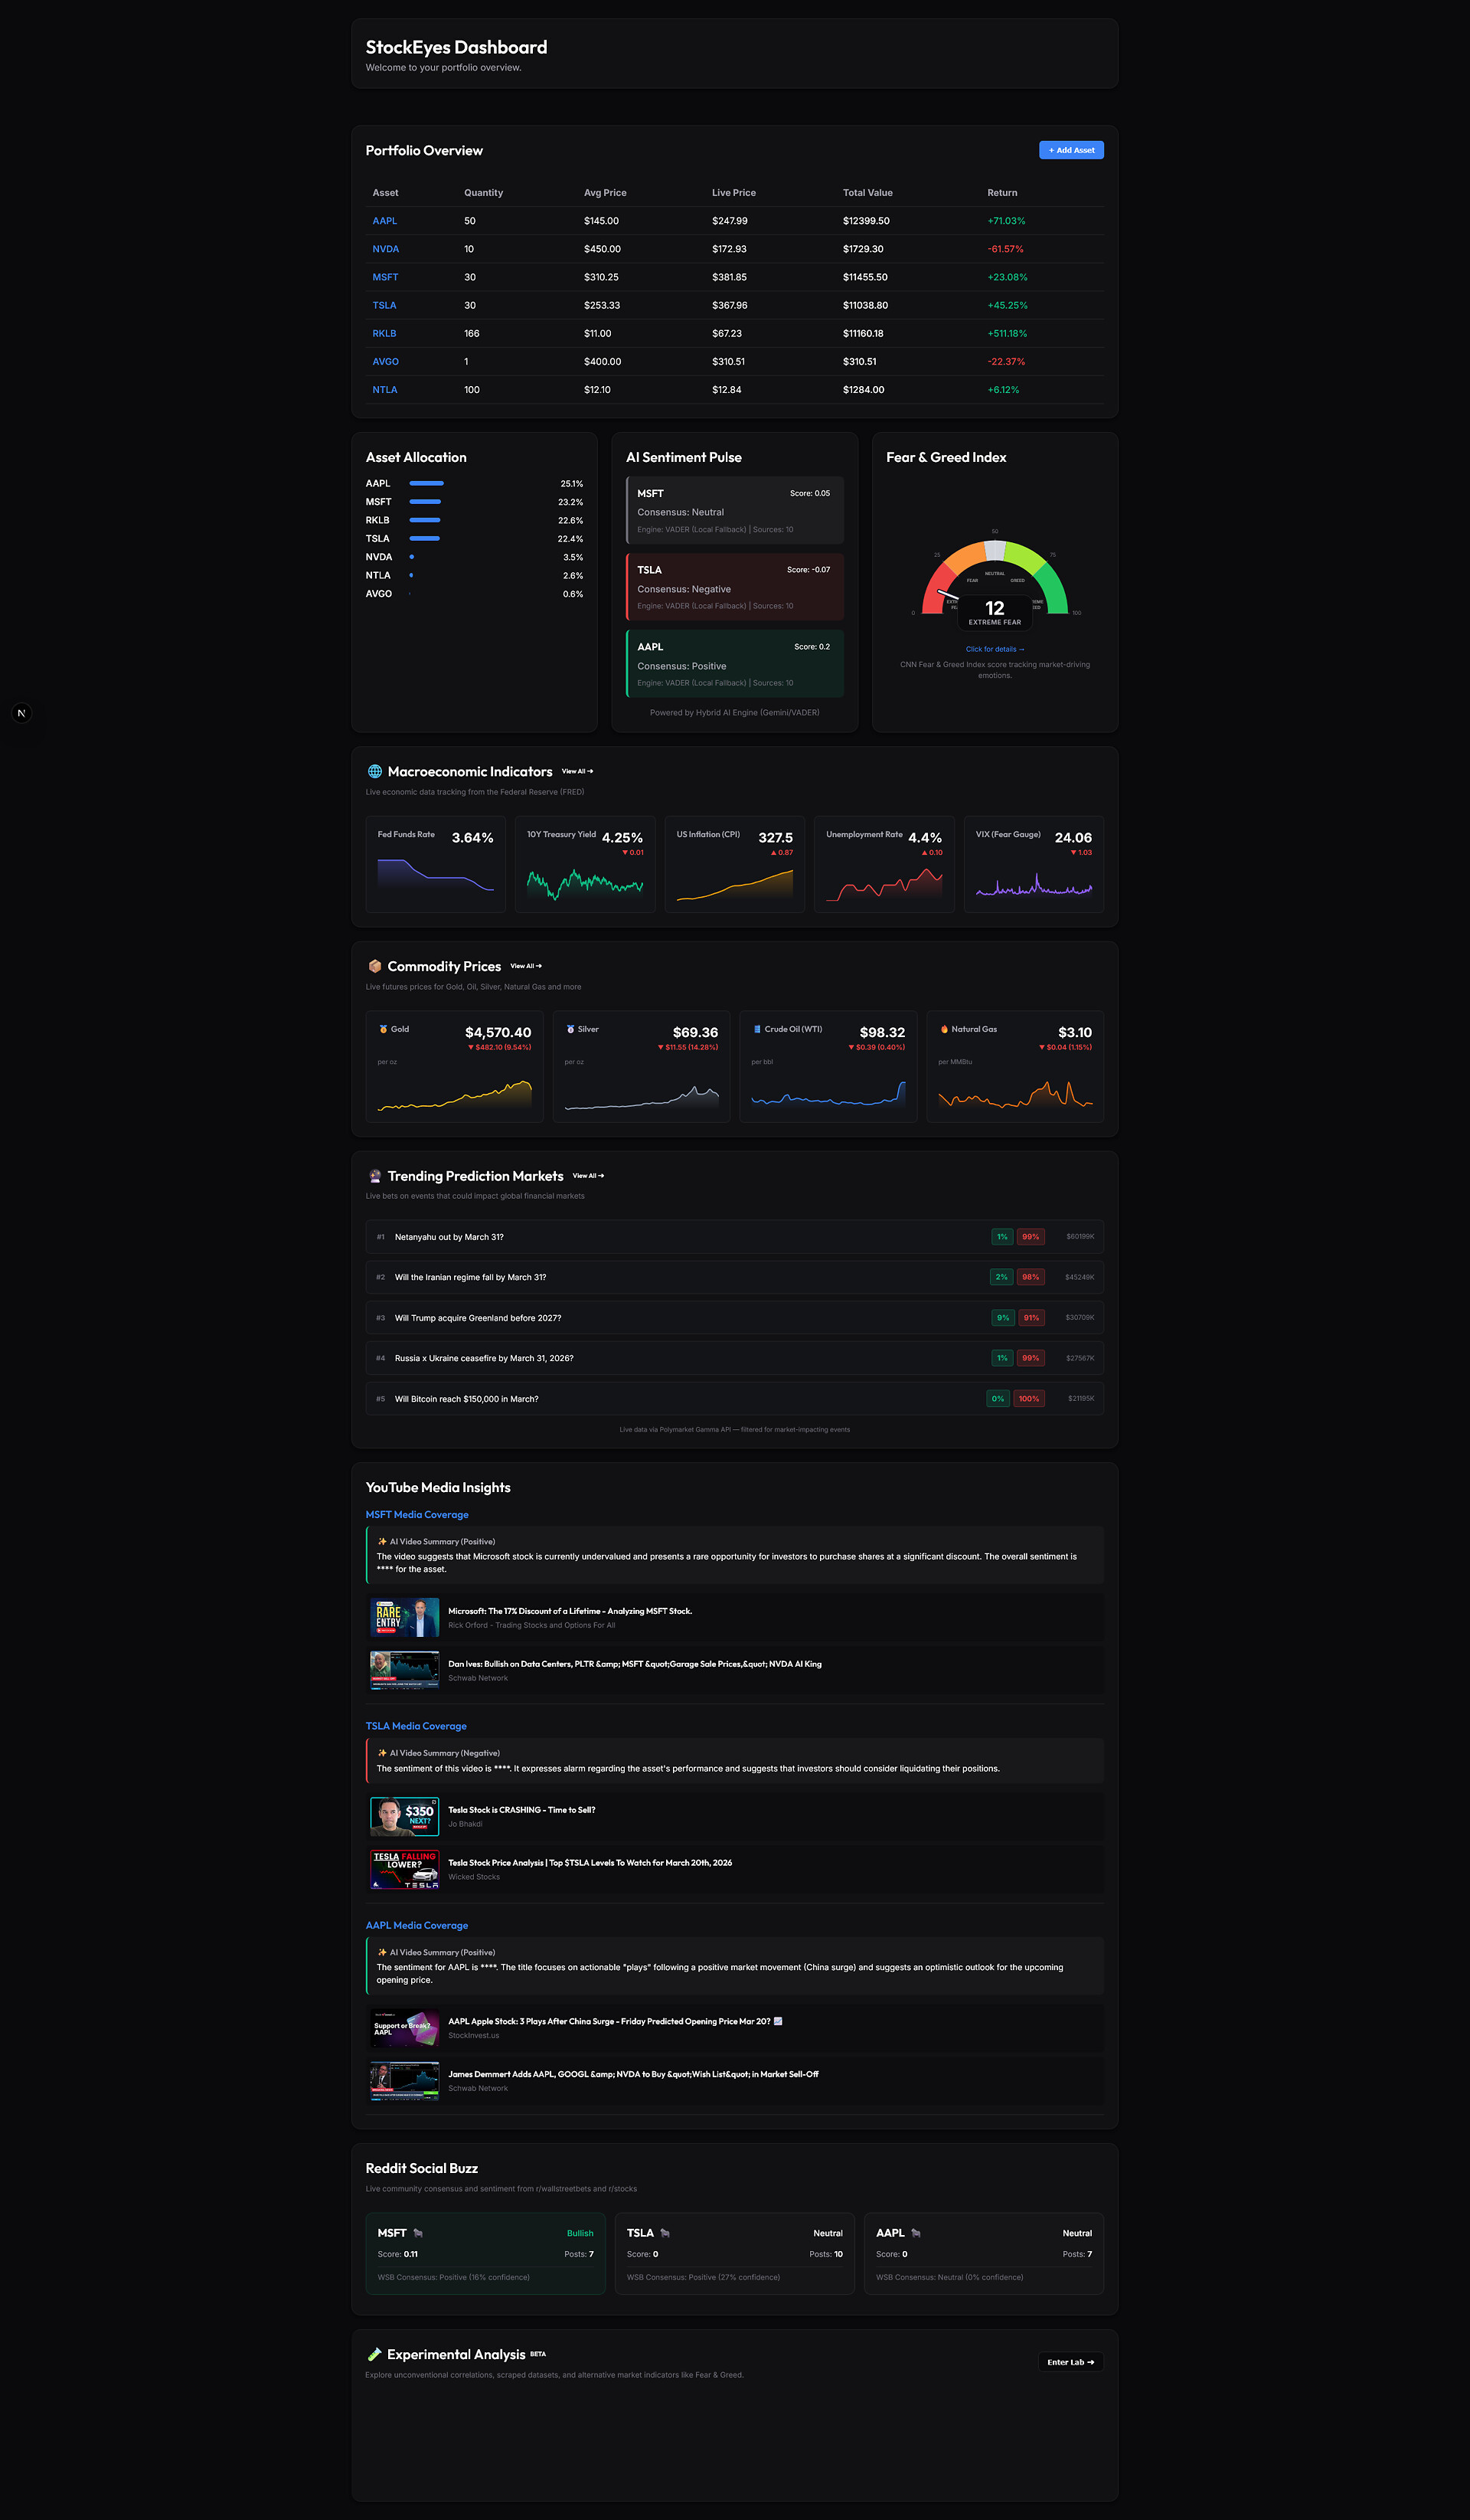
Task: Click the Next.js dev tools icon
Action: point(21,713)
